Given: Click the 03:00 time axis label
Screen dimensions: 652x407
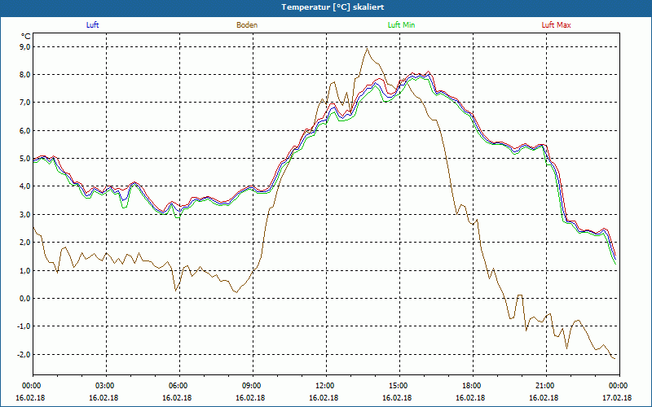Looking at the screenshot, I should 107,386.
